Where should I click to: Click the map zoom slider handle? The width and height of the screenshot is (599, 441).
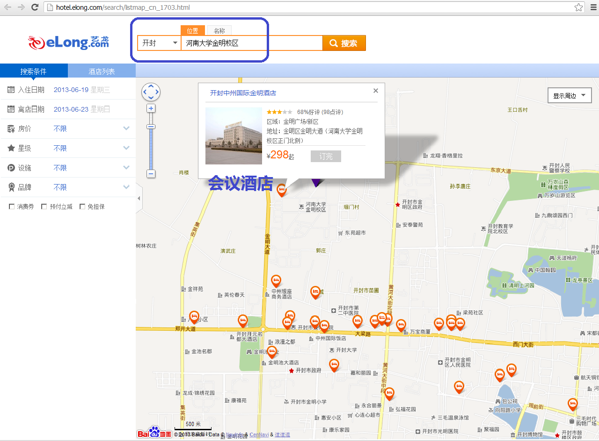(151, 127)
